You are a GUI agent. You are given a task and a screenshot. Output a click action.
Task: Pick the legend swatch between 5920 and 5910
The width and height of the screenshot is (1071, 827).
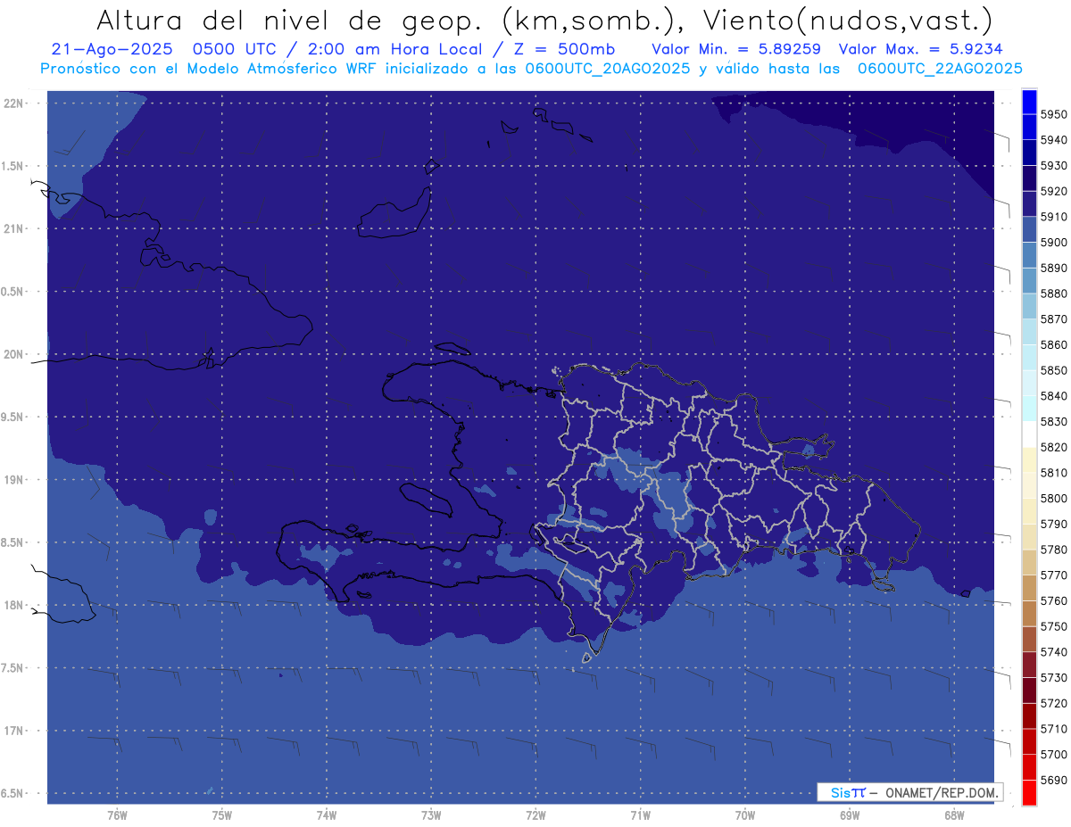1029,204
